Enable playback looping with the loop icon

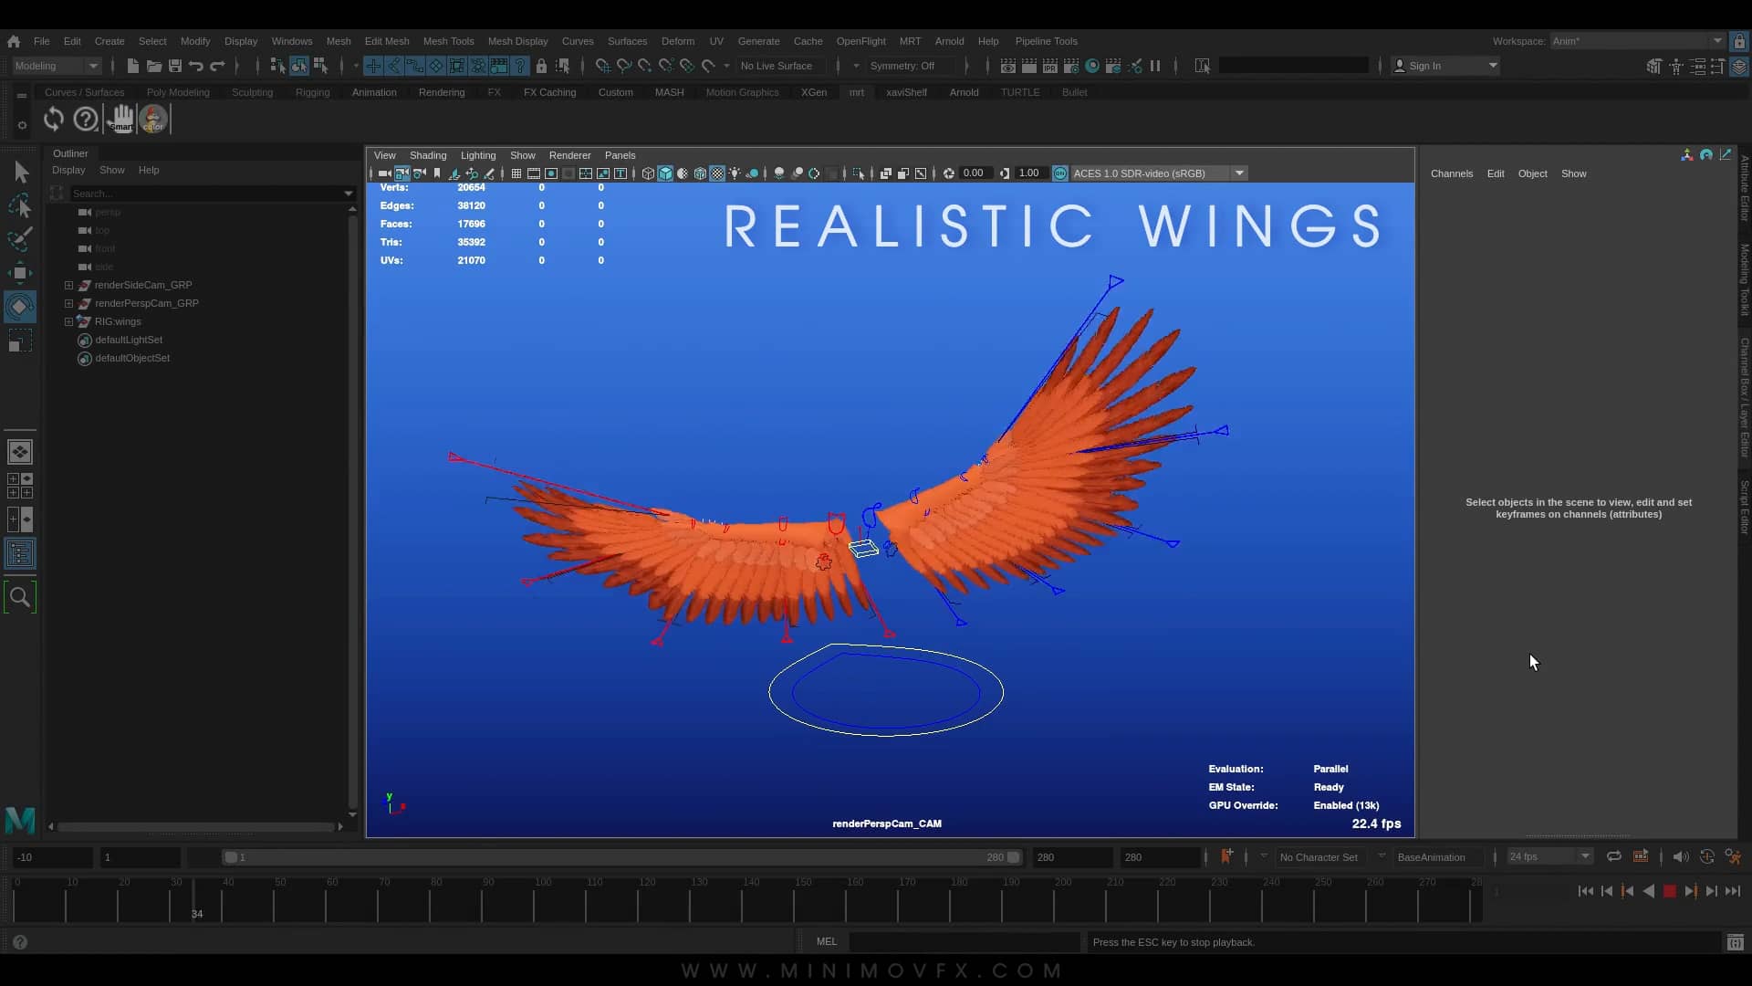[x=1613, y=856]
